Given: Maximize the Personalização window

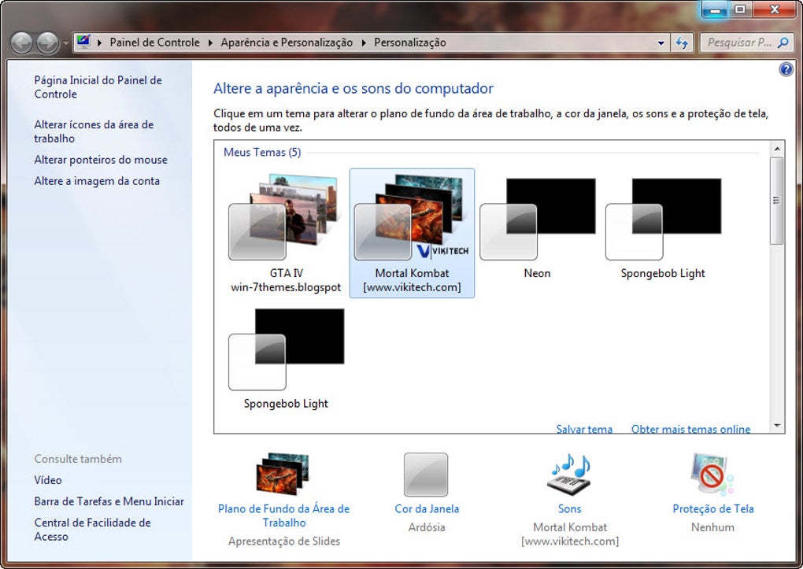Looking at the screenshot, I should point(741,9).
